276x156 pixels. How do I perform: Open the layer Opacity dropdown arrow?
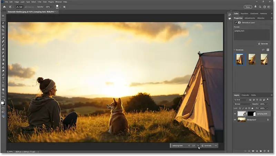pos(267,104)
